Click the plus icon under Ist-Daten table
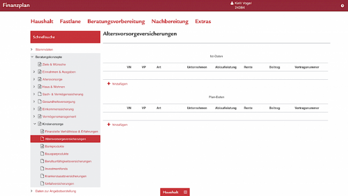Image resolution: width=348 pixels, height=196 pixels. [109, 84]
